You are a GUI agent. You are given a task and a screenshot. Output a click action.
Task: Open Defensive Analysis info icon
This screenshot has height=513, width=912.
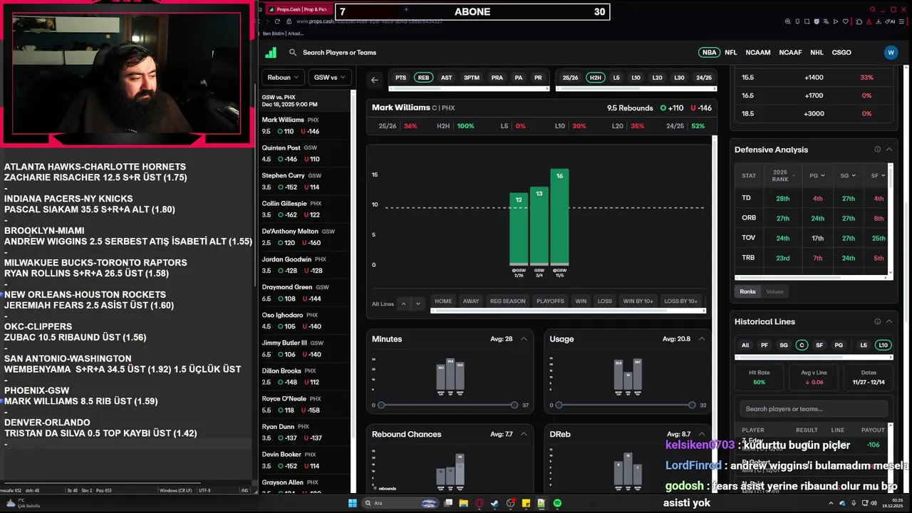(x=878, y=150)
